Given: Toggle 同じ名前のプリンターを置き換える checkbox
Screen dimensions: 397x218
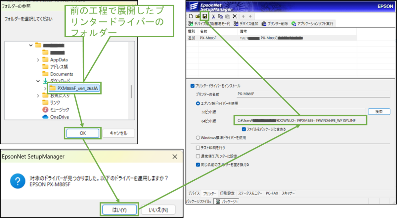Looking at the screenshot, I should tap(198, 164).
